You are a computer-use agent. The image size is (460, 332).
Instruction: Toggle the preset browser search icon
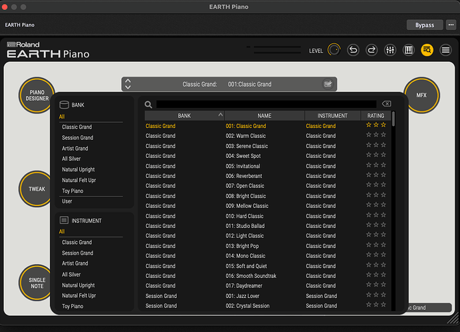[x=427, y=50]
